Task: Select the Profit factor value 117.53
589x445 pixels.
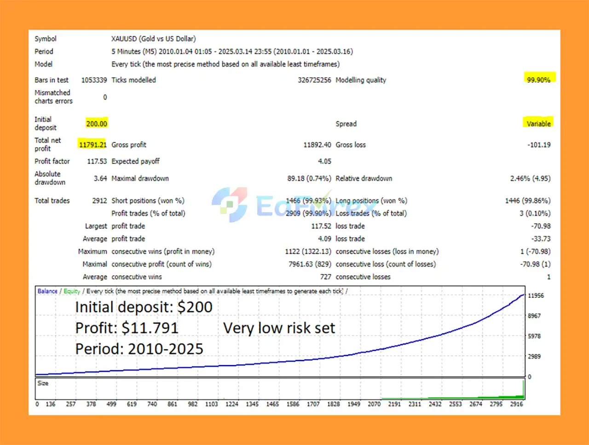Action: tap(97, 161)
